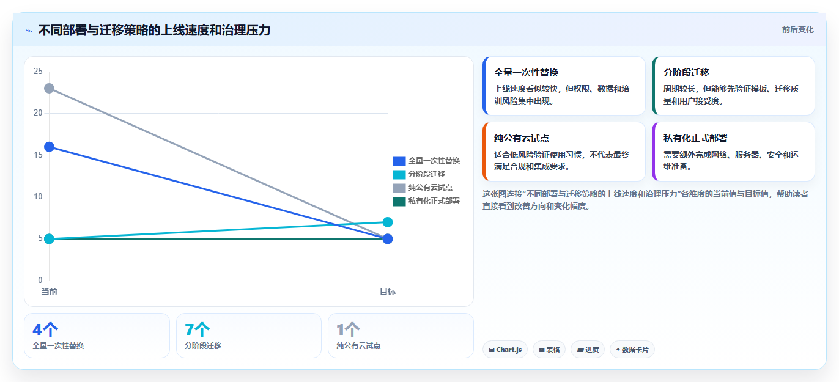Click the 前后变化 label in header
Image resolution: width=839 pixels, height=382 pixels.
[797, 29]
